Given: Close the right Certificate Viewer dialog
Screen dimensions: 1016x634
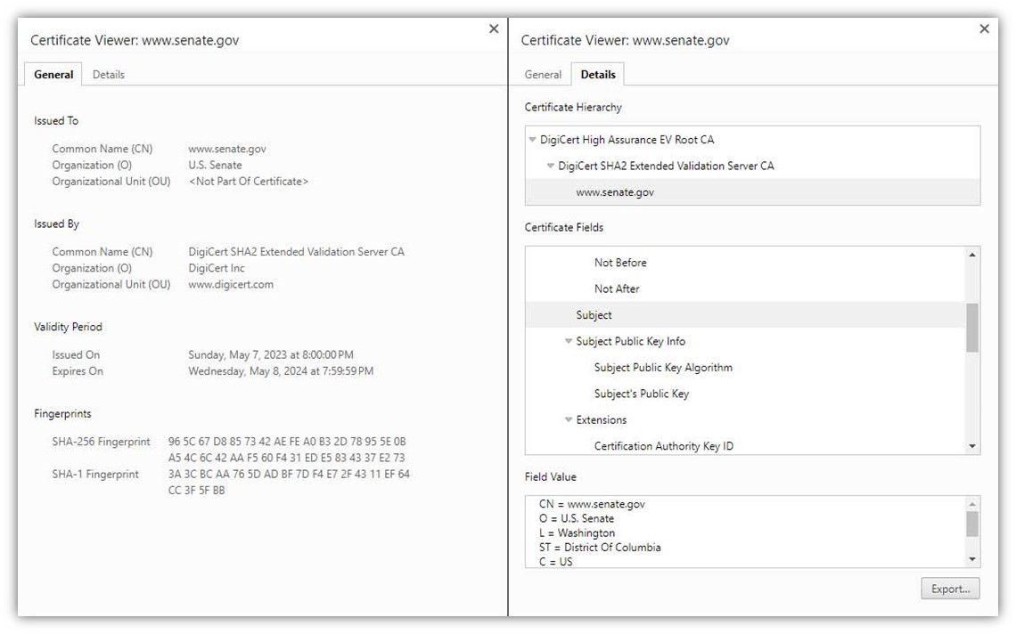Looking at the screenshot, I should 984,29.
